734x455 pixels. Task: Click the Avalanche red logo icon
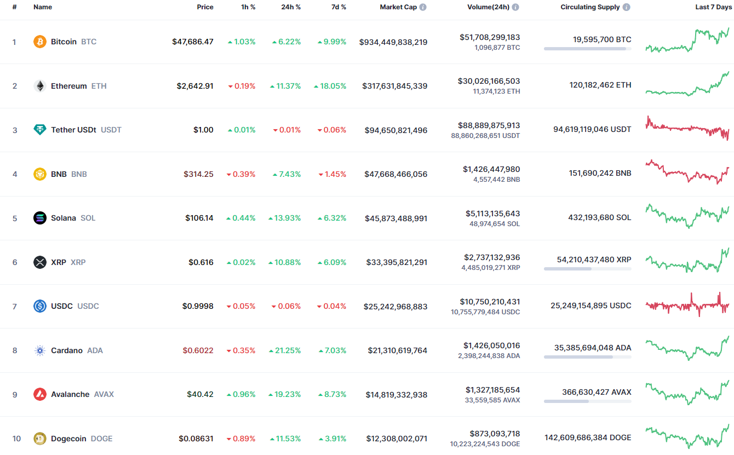tap(40, 394)
